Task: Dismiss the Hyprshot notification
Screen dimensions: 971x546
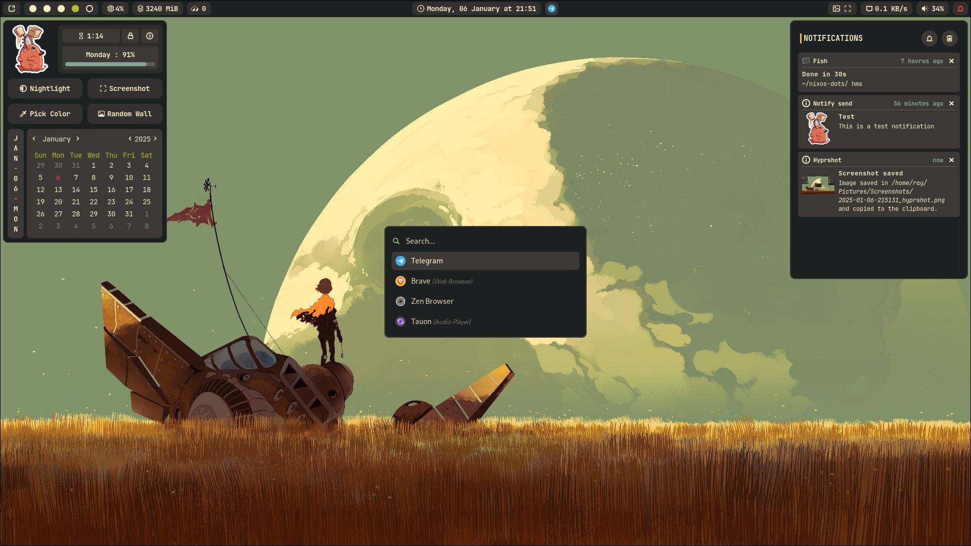Action: click(952, 160)
